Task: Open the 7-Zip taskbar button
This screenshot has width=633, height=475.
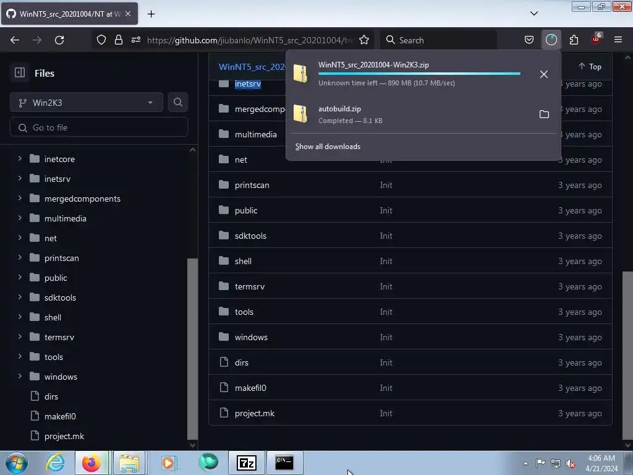Action: 247,463
